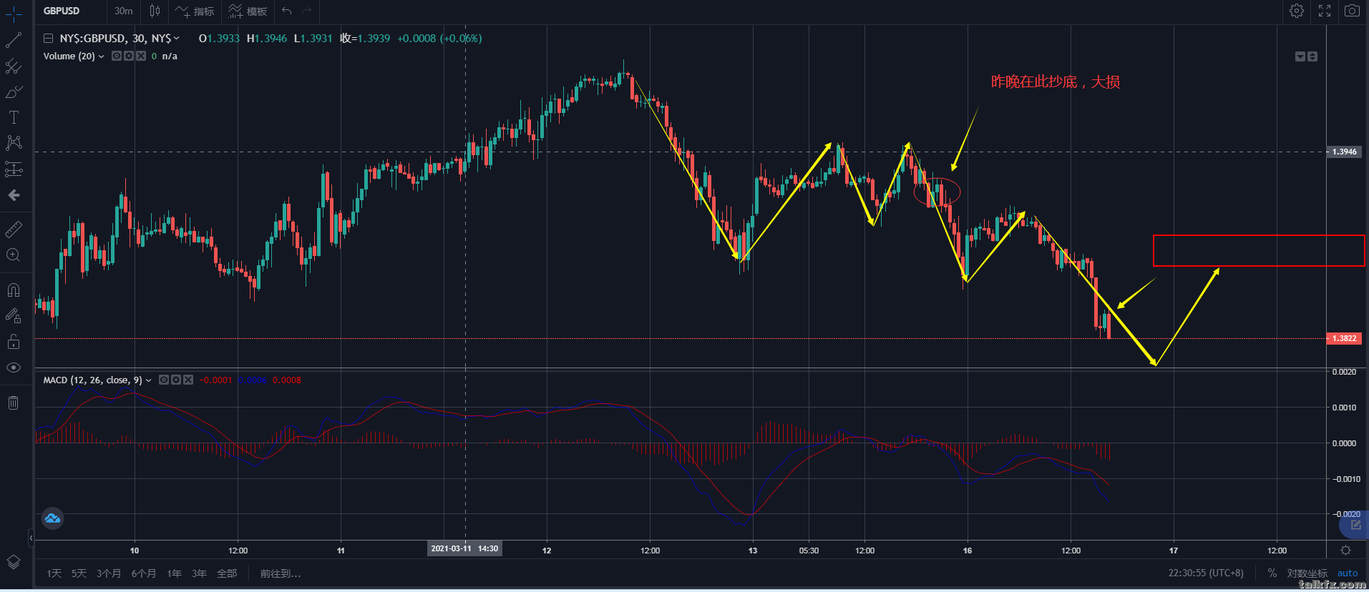Click the redo arrow
The height and width of the screenshot is (592, 1369).
tap(307, 11)
